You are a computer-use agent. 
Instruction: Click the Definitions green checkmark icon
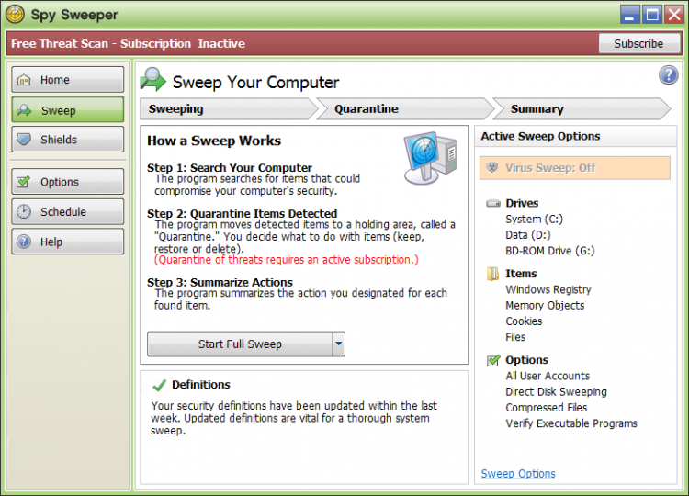[x=159, y=385]
